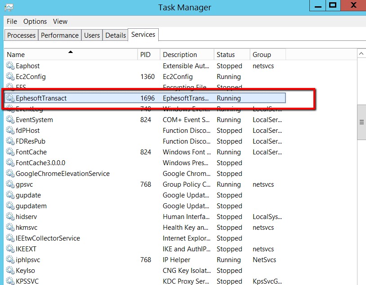Screen dimensions: 366x285
Task: Click the gear icon beside IKEEXT
Action: click(10, 249)
